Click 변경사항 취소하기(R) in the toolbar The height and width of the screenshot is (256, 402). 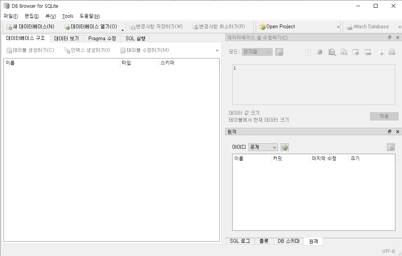219,27
